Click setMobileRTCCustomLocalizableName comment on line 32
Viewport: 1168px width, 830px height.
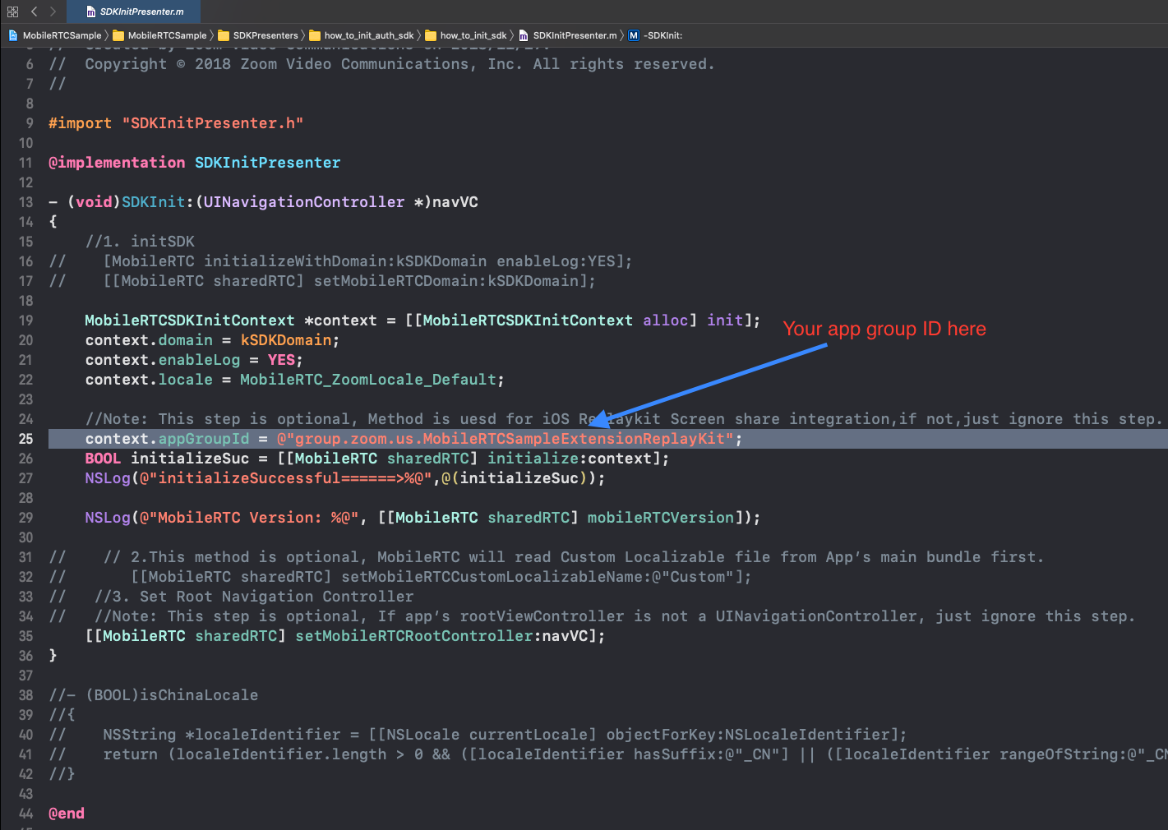496,577
